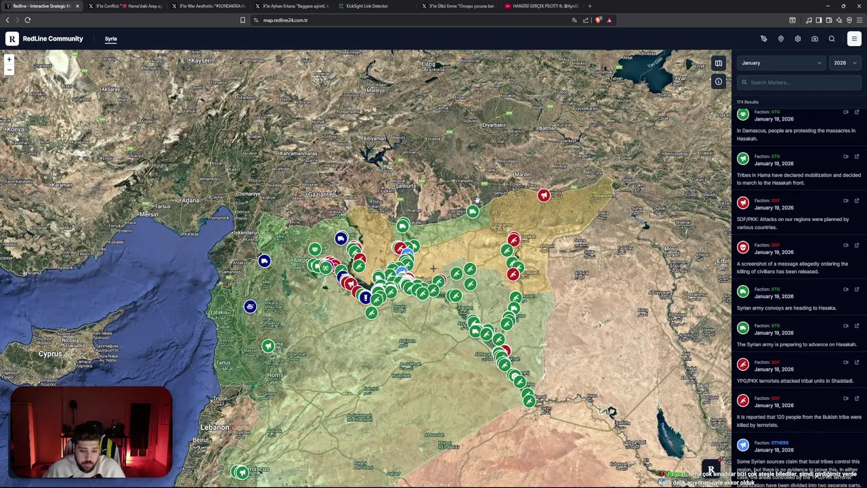Select the green megaphone marker near Hama
The height and width of the screenshot is (488, 867).
[x=268, y=346]
